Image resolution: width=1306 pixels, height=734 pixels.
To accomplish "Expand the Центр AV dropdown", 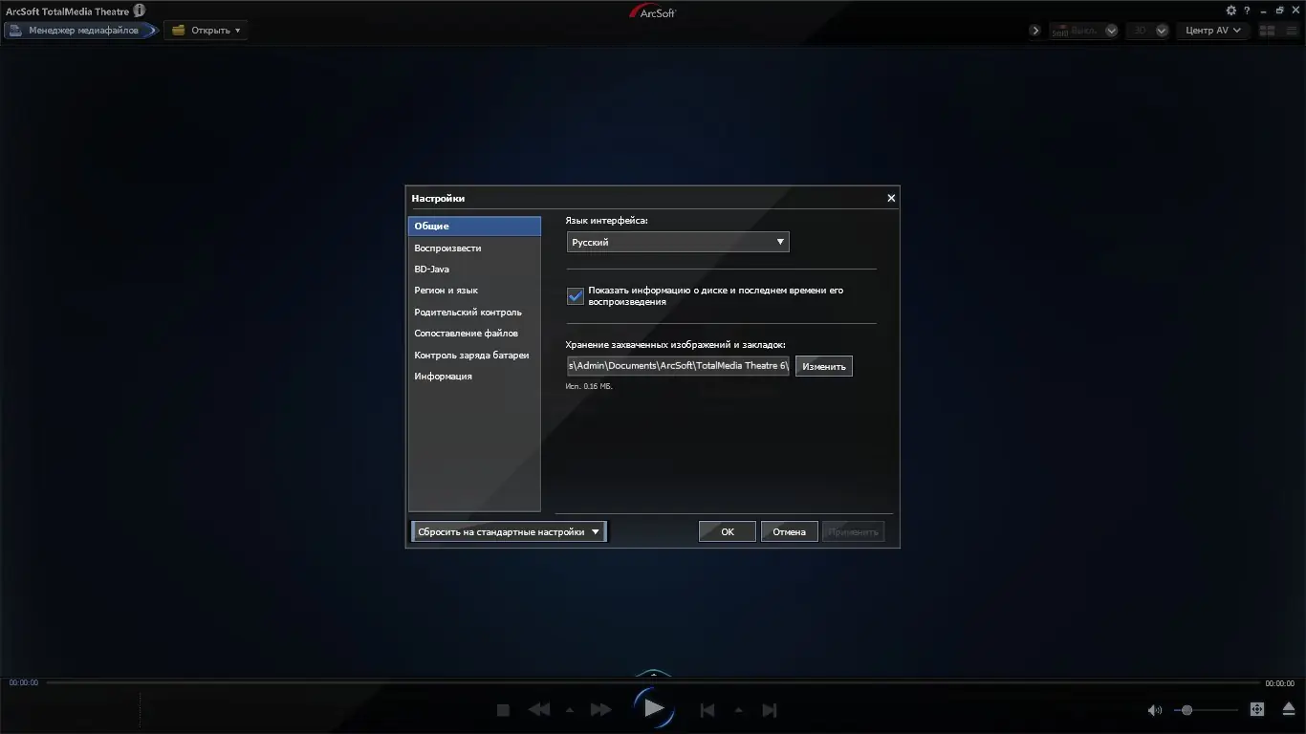I will pos(1214,31).
